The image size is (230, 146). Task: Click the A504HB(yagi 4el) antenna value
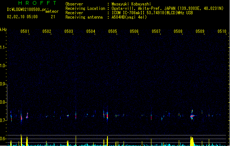pyautogui.click(x=129, y=17)
